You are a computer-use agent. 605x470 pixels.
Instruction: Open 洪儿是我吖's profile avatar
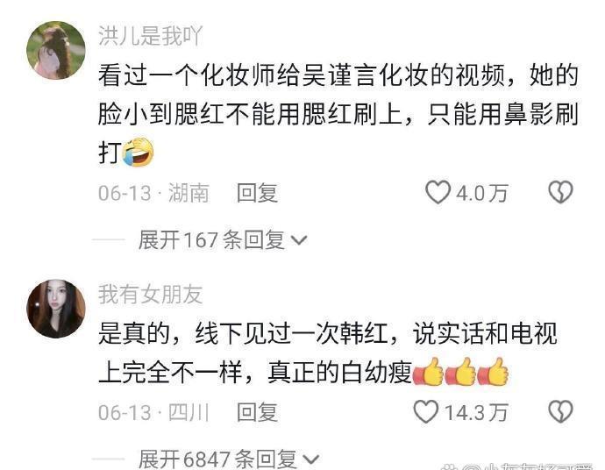[x=56, y=50]
